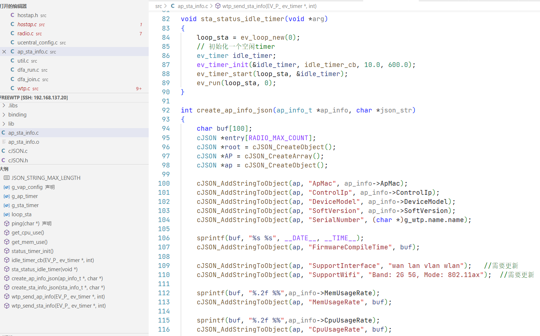Click the 9+ badge on wtp.c
Screen dimensions: 540x336
[x=139, y=88]
